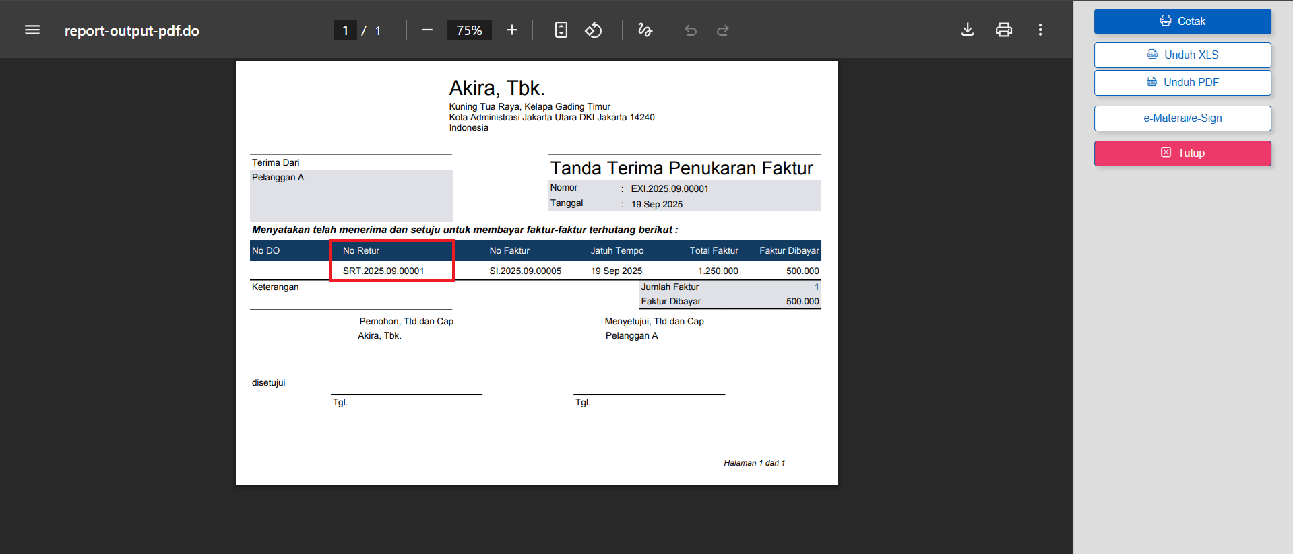1293x554 pixels.
Task: Click the zoom in plus icon
Action: 512,30
